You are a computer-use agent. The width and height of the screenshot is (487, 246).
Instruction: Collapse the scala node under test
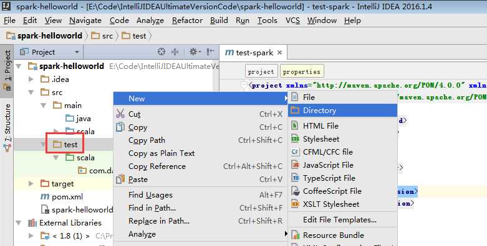click(x=56, y=158)
